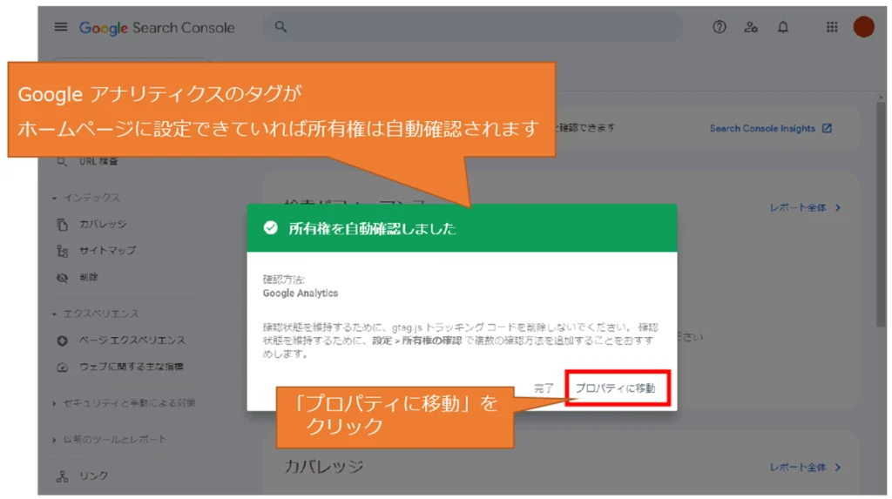Click the account profile avatar
Image resolution: width=892 pixels, height=499 pixels.
[x=863, y=27]
